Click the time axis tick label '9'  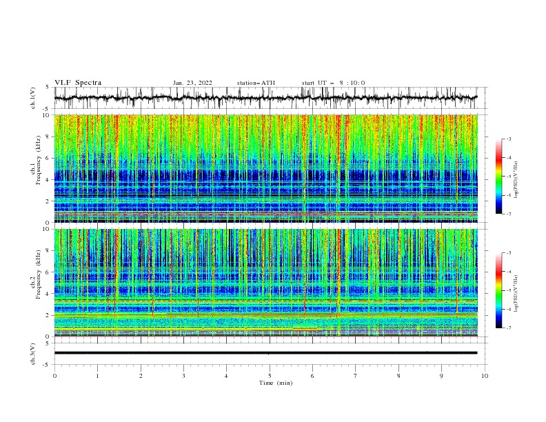click(x=441, y=376)
